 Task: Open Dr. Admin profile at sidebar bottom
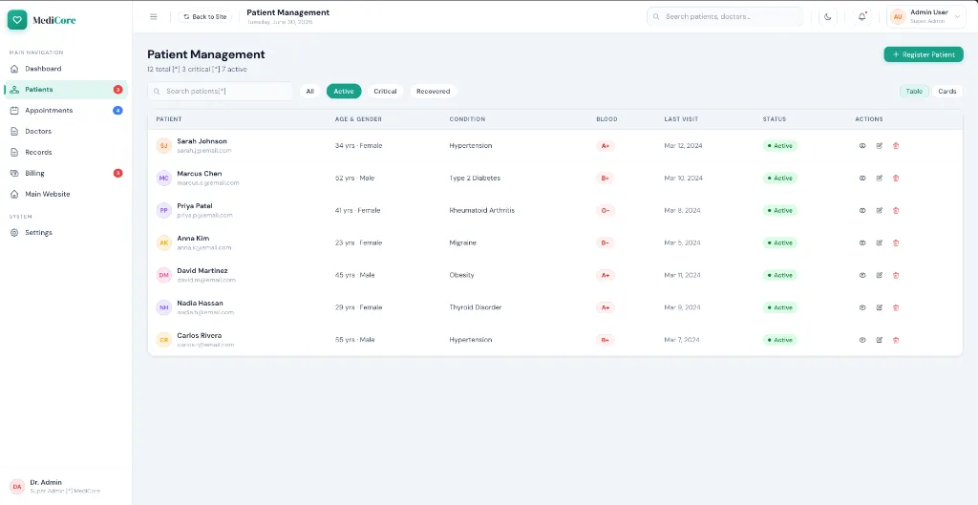tap(66, 486)
